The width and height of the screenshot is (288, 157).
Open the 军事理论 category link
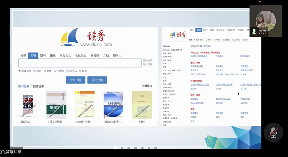194,113
